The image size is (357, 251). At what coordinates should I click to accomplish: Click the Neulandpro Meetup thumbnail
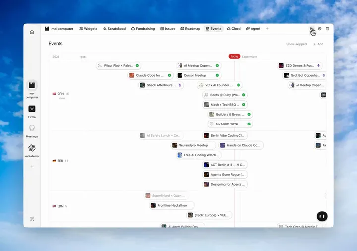tap(175, 145)
